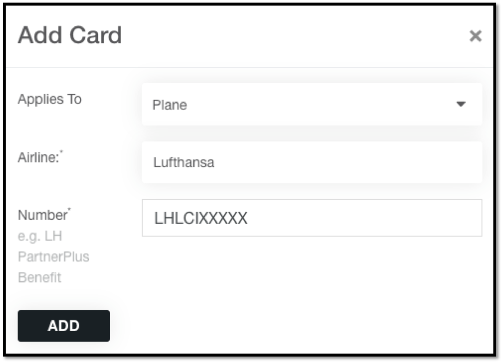Viewport: 502px width, 362px height.
Task: Click the ADD button
Action: (x=64, y=326)
